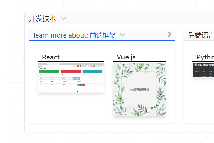The height and width of the screenshot is (143, 214).
Task: Expand the chevron beside 开发技术
Action: [x=64, y=18]
